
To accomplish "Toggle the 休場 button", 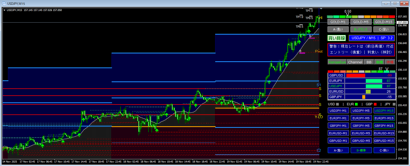I will (x=390, y=62).
